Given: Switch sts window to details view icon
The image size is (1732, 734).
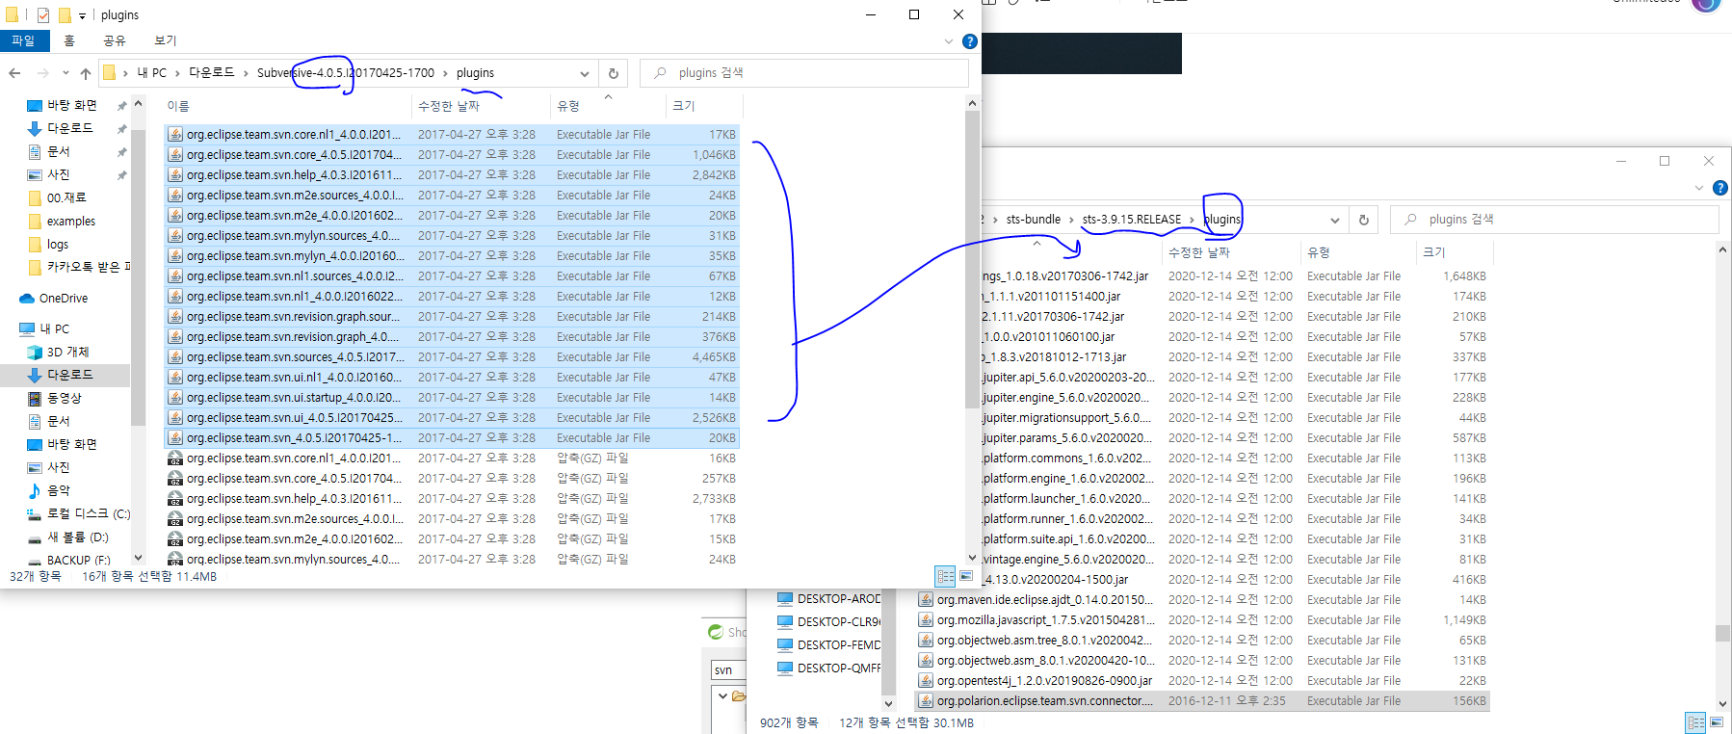Looking at the screenshot, I should click(1695, 722).
